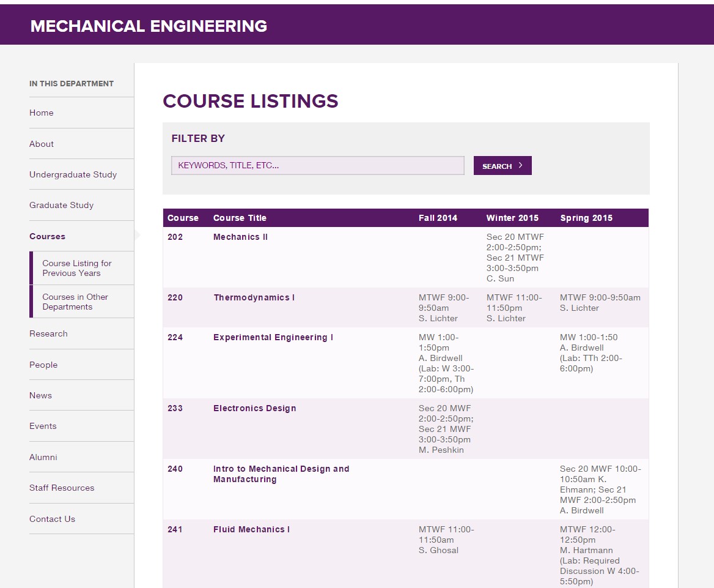
Task: Open the Alumni sidebar link
Action: coord(43,457)
